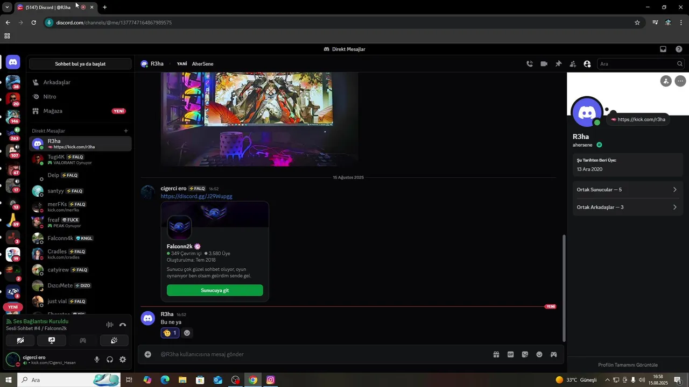Click the activities gamepad in the voice panel

tap(83, 340)
